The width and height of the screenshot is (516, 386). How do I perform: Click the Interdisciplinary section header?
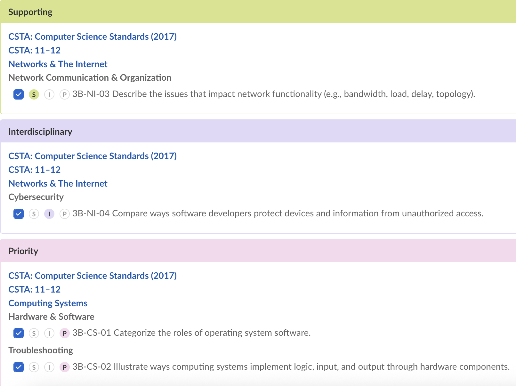pos(40,132)
